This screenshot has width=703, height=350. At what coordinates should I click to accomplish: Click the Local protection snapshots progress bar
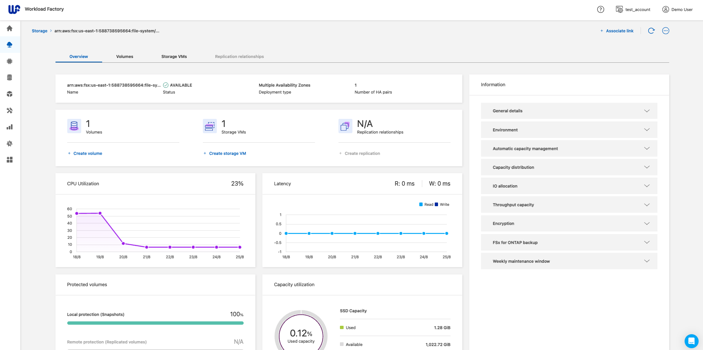click(x=155, y=323)
